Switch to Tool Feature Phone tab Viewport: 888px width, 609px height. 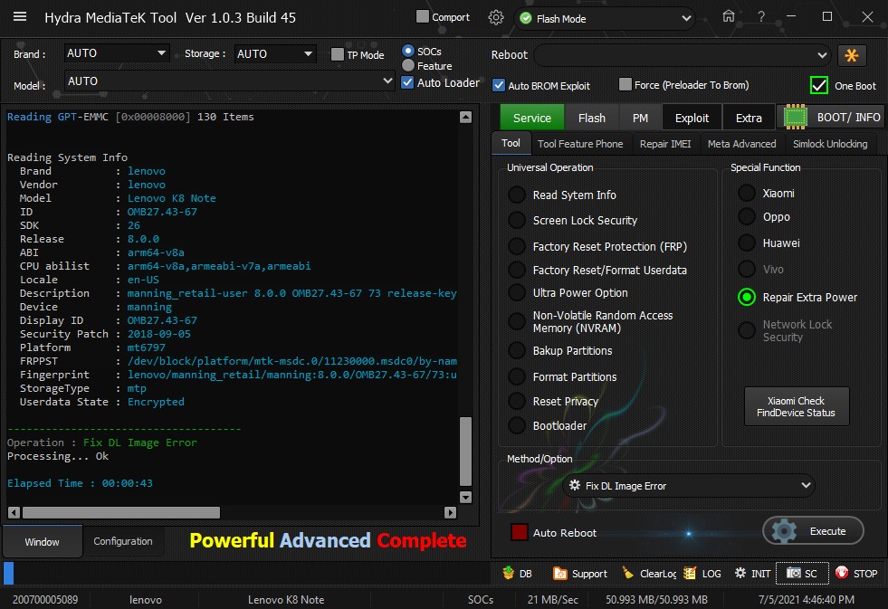click(x=580, y=144)
